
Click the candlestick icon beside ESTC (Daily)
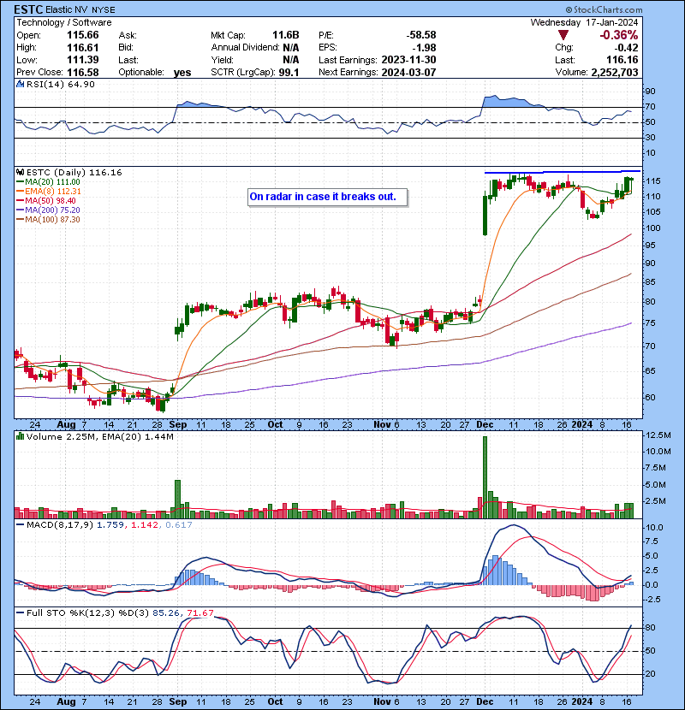[20, 172]
